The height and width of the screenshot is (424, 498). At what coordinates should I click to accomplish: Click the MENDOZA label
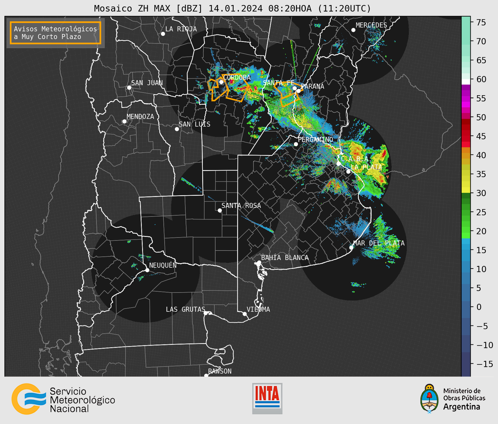tap(140, 117)
